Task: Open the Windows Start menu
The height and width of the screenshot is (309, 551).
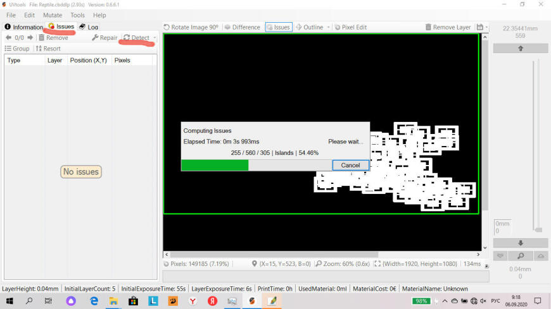Action: (9, 301)
